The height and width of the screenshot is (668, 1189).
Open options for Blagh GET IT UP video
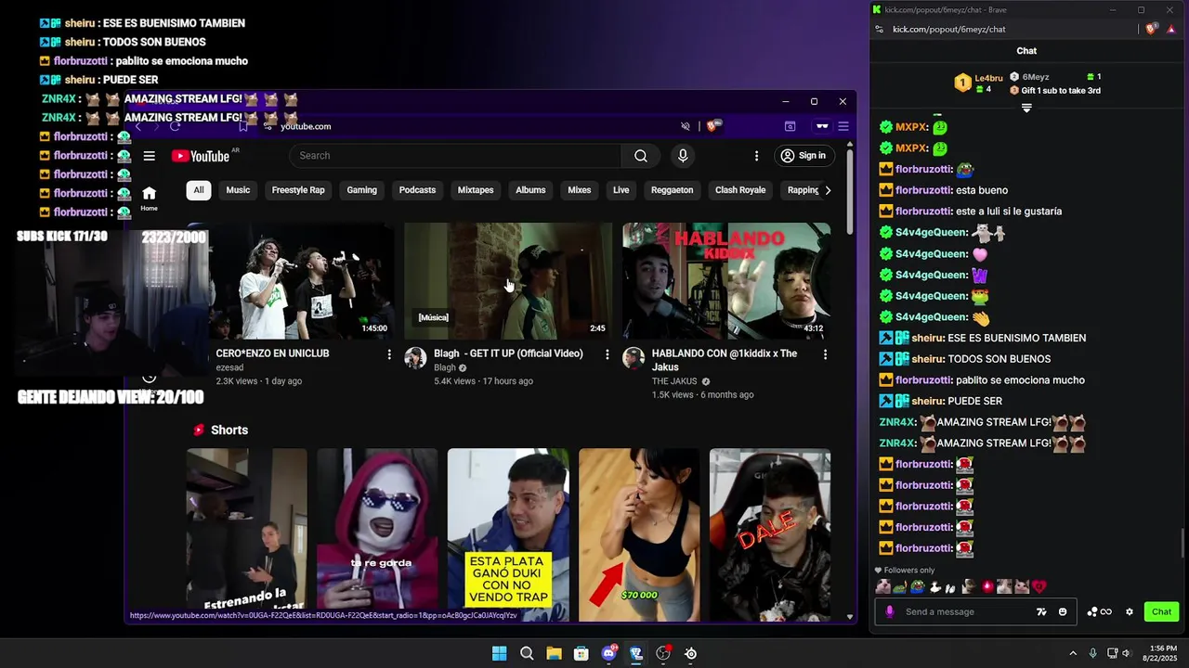click(608, 354)
